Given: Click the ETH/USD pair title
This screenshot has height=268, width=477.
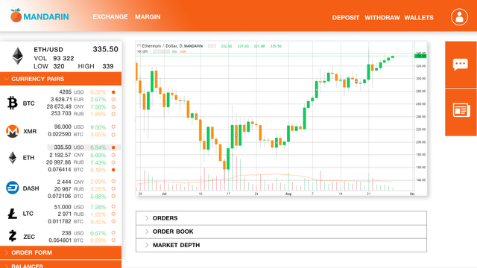Looking at the screenshot, I should tap(48, 50).
